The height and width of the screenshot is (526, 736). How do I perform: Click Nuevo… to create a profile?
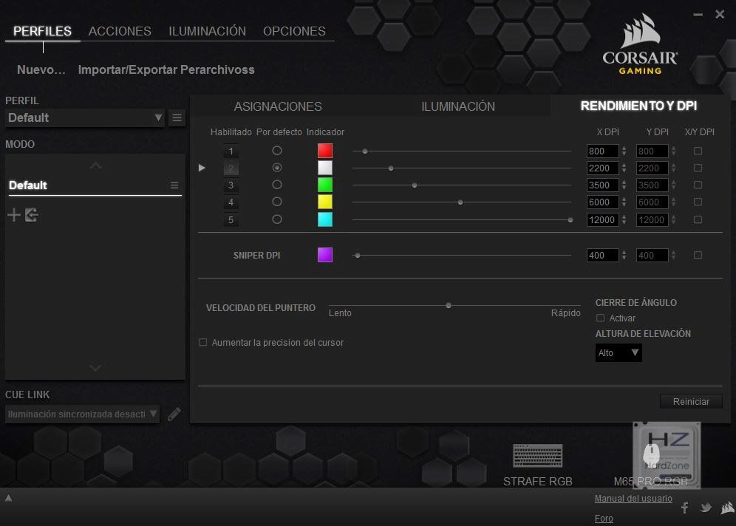(x=41, y=70)
